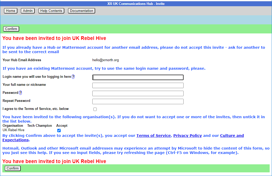Untick the UK Rebel Hive Accept checkbox
This screenshot has height=176, width=272.
(x=59, y=131)
